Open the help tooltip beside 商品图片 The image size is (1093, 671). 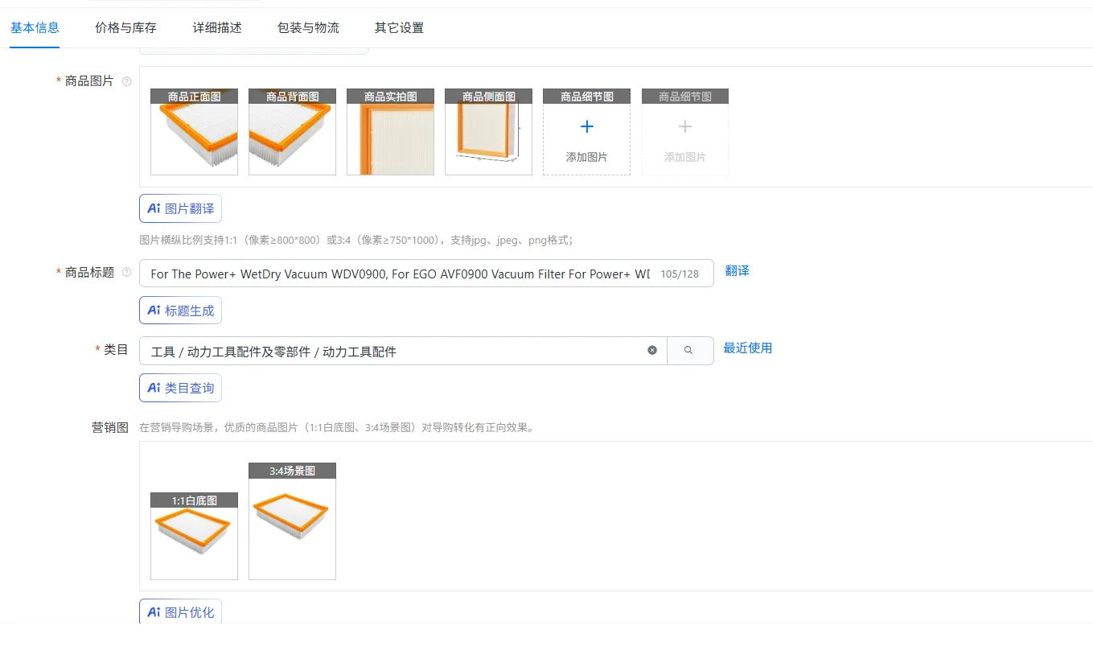pyautogui.click(x=127, y=80)
